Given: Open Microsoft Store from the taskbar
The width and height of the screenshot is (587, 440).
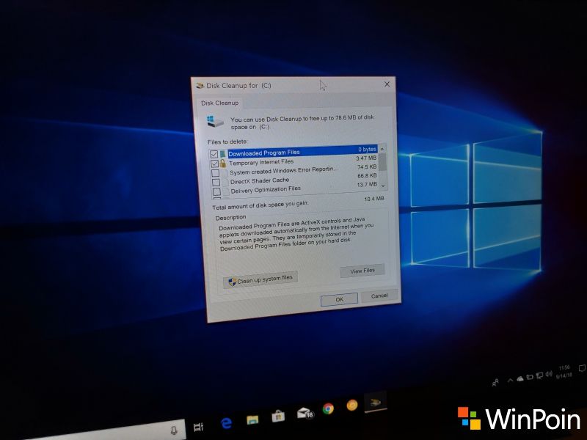Looking at the screenshot, I should tap(278, 416).
